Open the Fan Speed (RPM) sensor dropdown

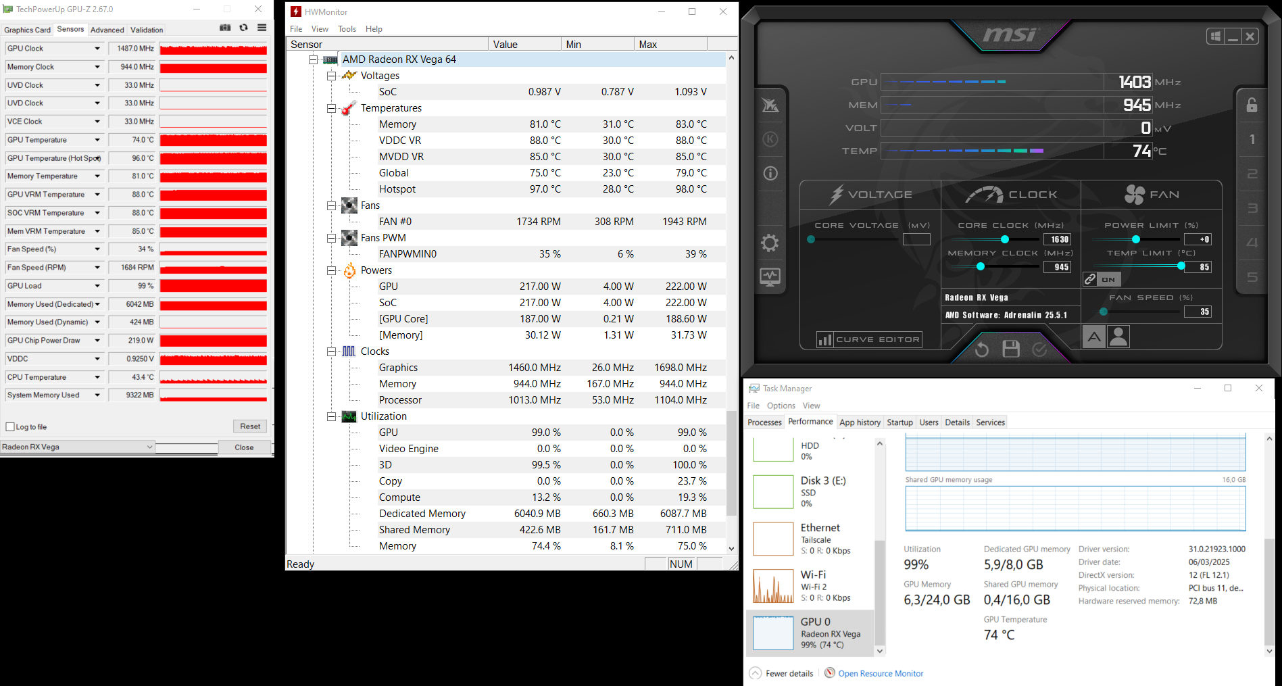tap(97, 268)
